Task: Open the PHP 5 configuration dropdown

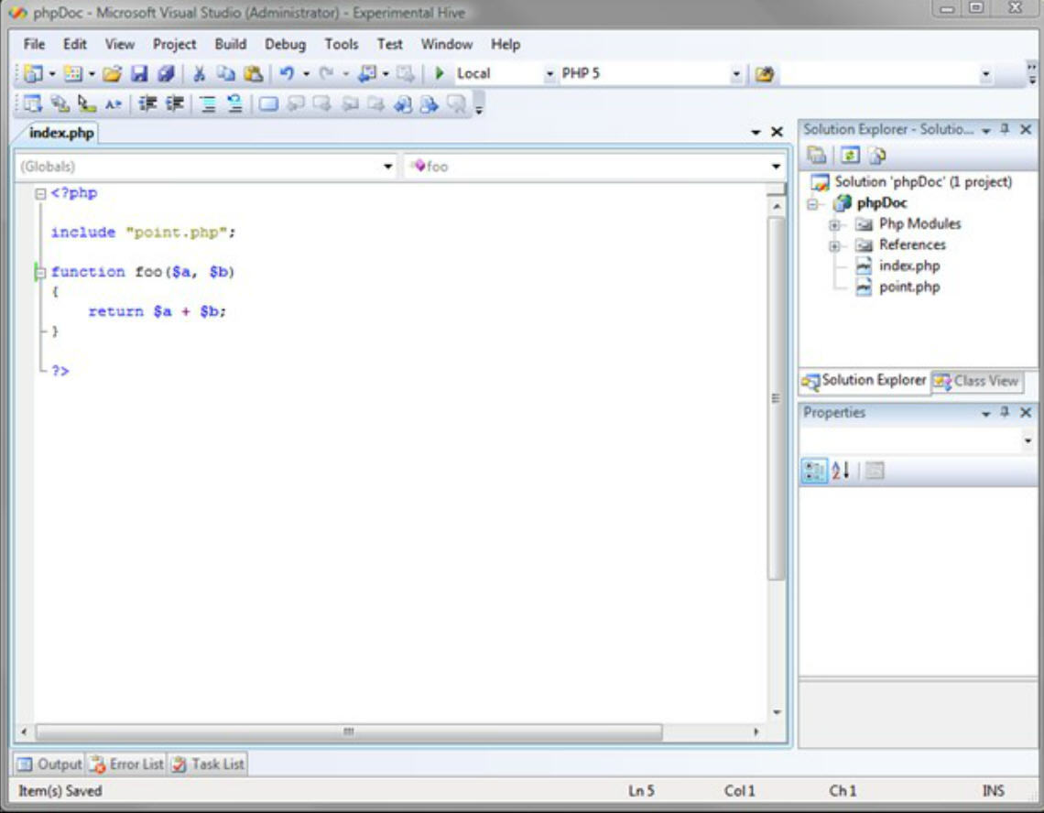Action: 737,74
